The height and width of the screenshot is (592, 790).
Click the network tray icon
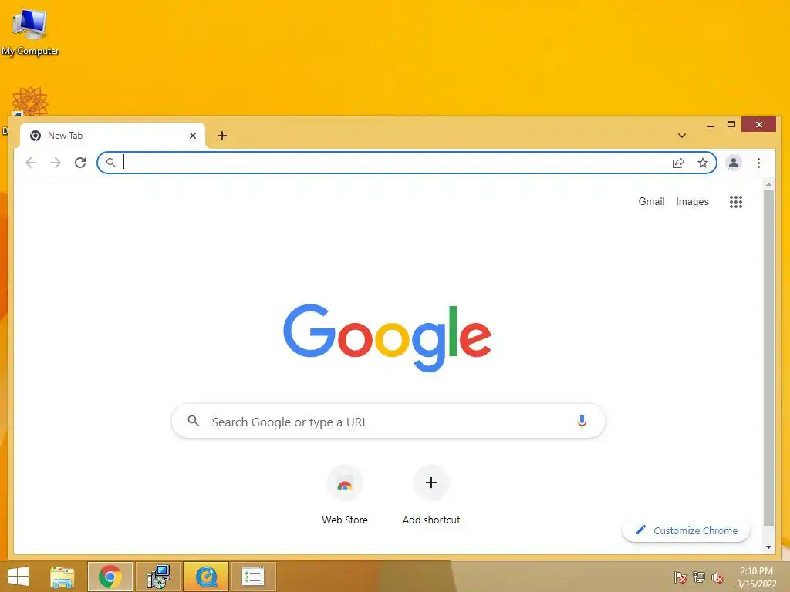pos(699,577)
